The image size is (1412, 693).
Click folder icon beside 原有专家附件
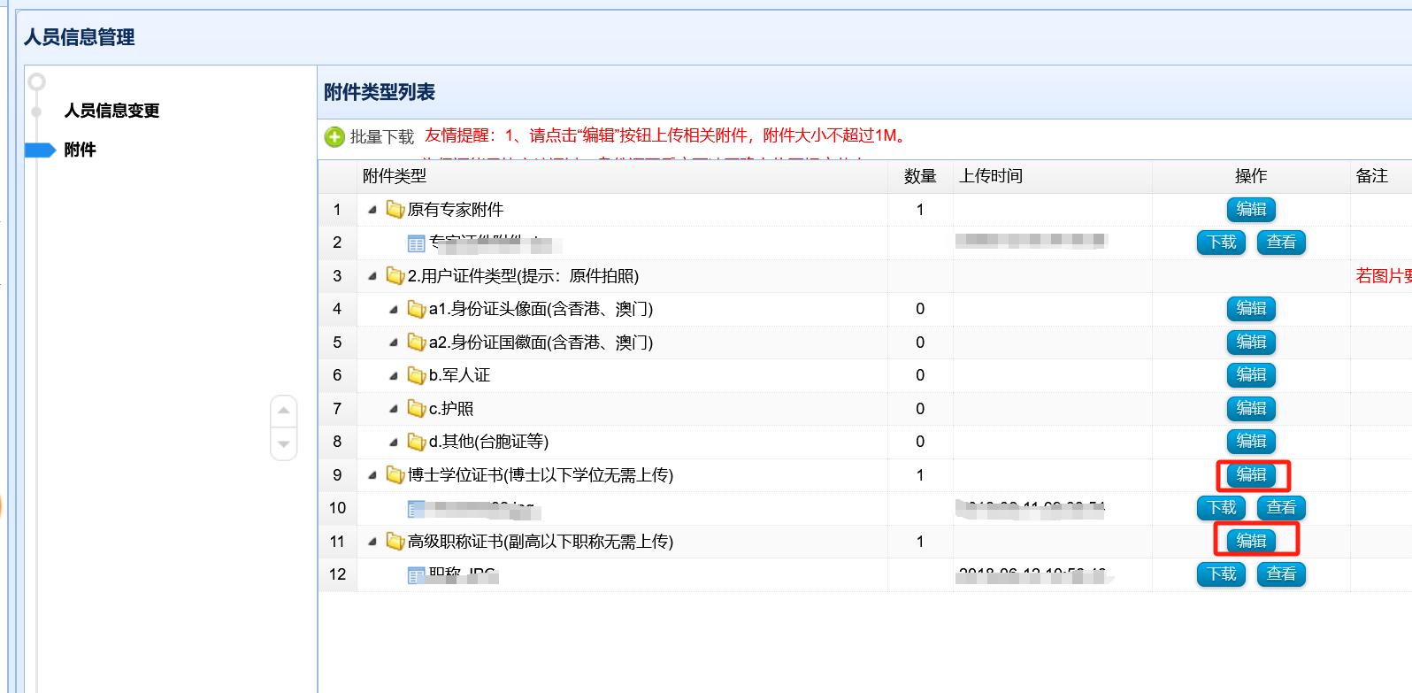395,210
